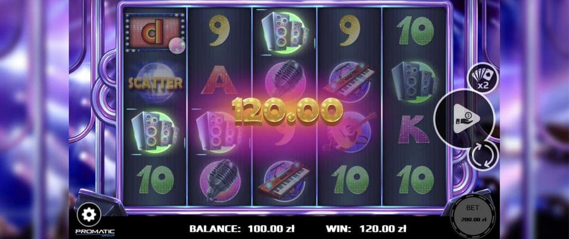Image resolution: width=569 pixels, height=239 pixels.
Task: Click the speakers symbol atop reel three
Action: (285, 32)
